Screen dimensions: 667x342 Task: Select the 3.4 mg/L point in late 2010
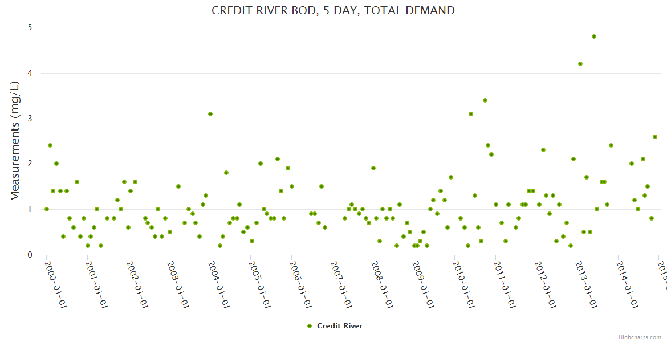coord(485,100)
